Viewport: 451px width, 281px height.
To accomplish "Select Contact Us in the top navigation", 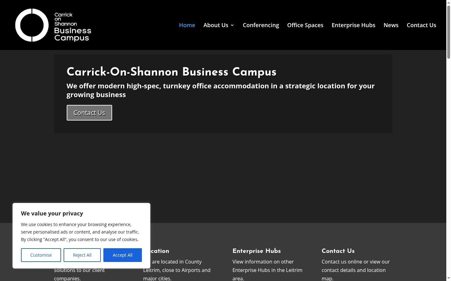I will click(421, 25).
